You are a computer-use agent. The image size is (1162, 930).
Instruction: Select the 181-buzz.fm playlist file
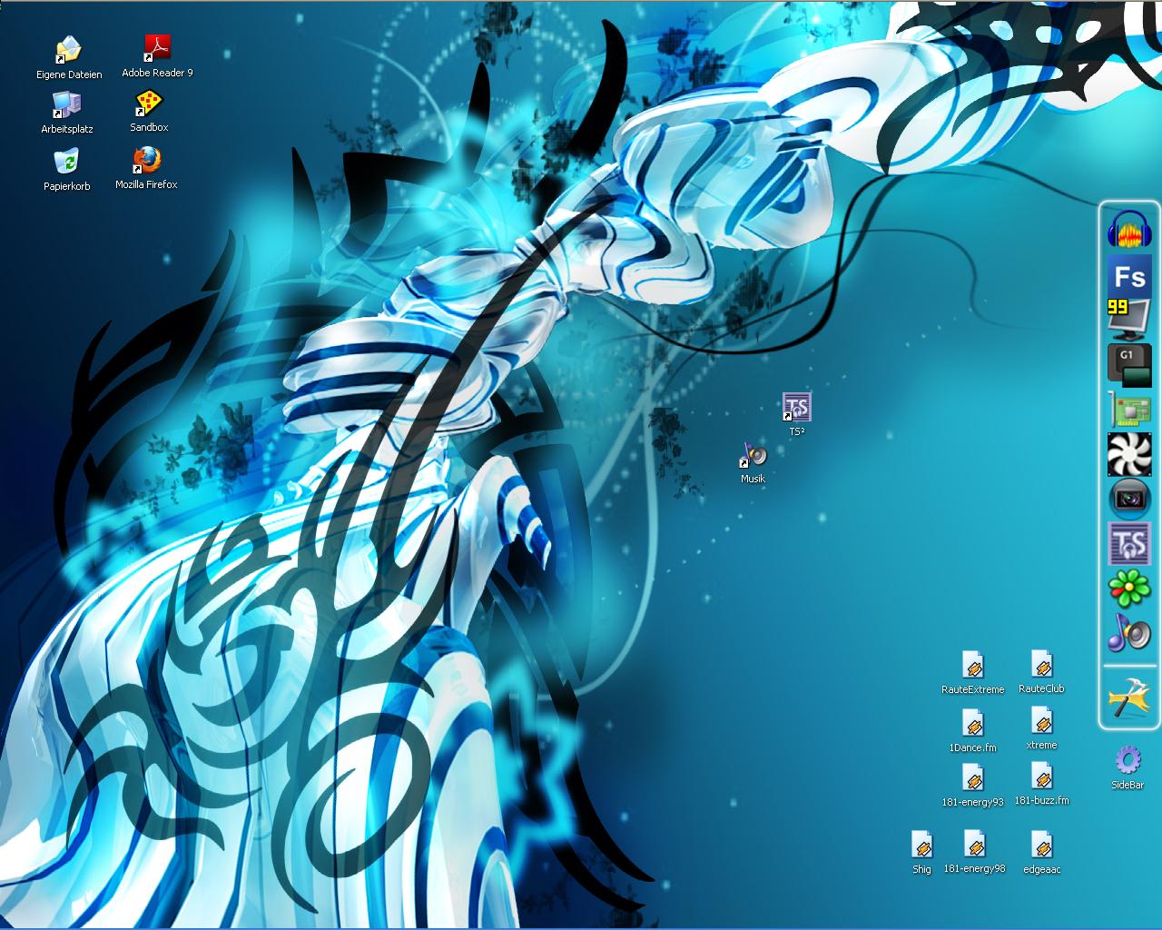(x=1041, y=777)
